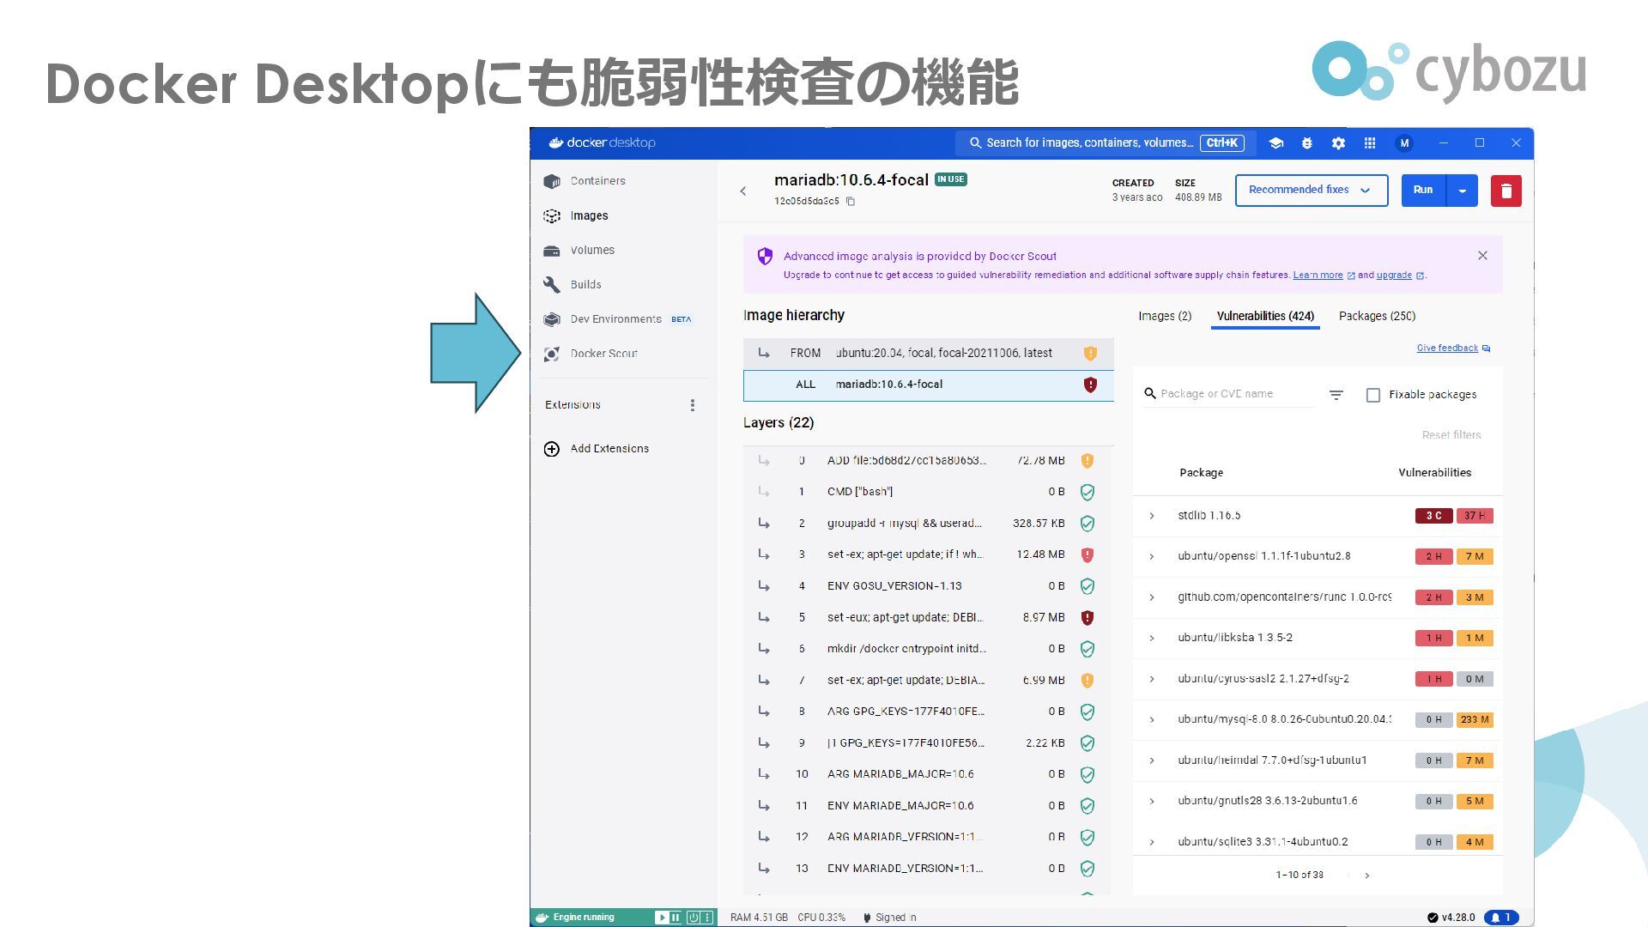The height and width of the screenshot is (927, 1648).
Task: Follow the Learn more link
Action: coord(1318,276)
